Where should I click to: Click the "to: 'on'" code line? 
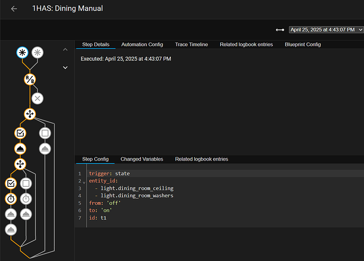coord(101,210)
